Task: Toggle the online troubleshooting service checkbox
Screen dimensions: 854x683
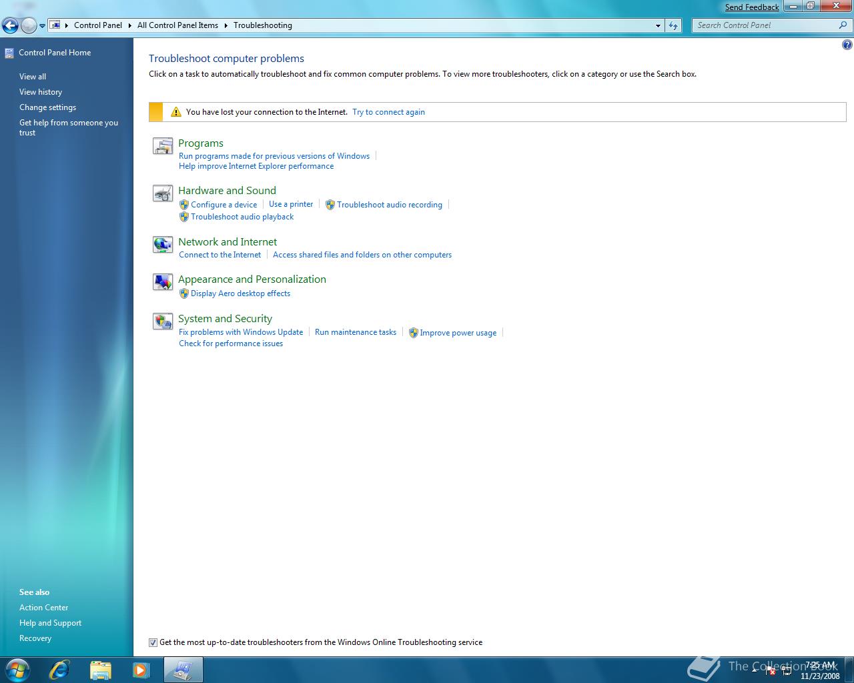Action: pyautogui.click(x=153, y=642)
